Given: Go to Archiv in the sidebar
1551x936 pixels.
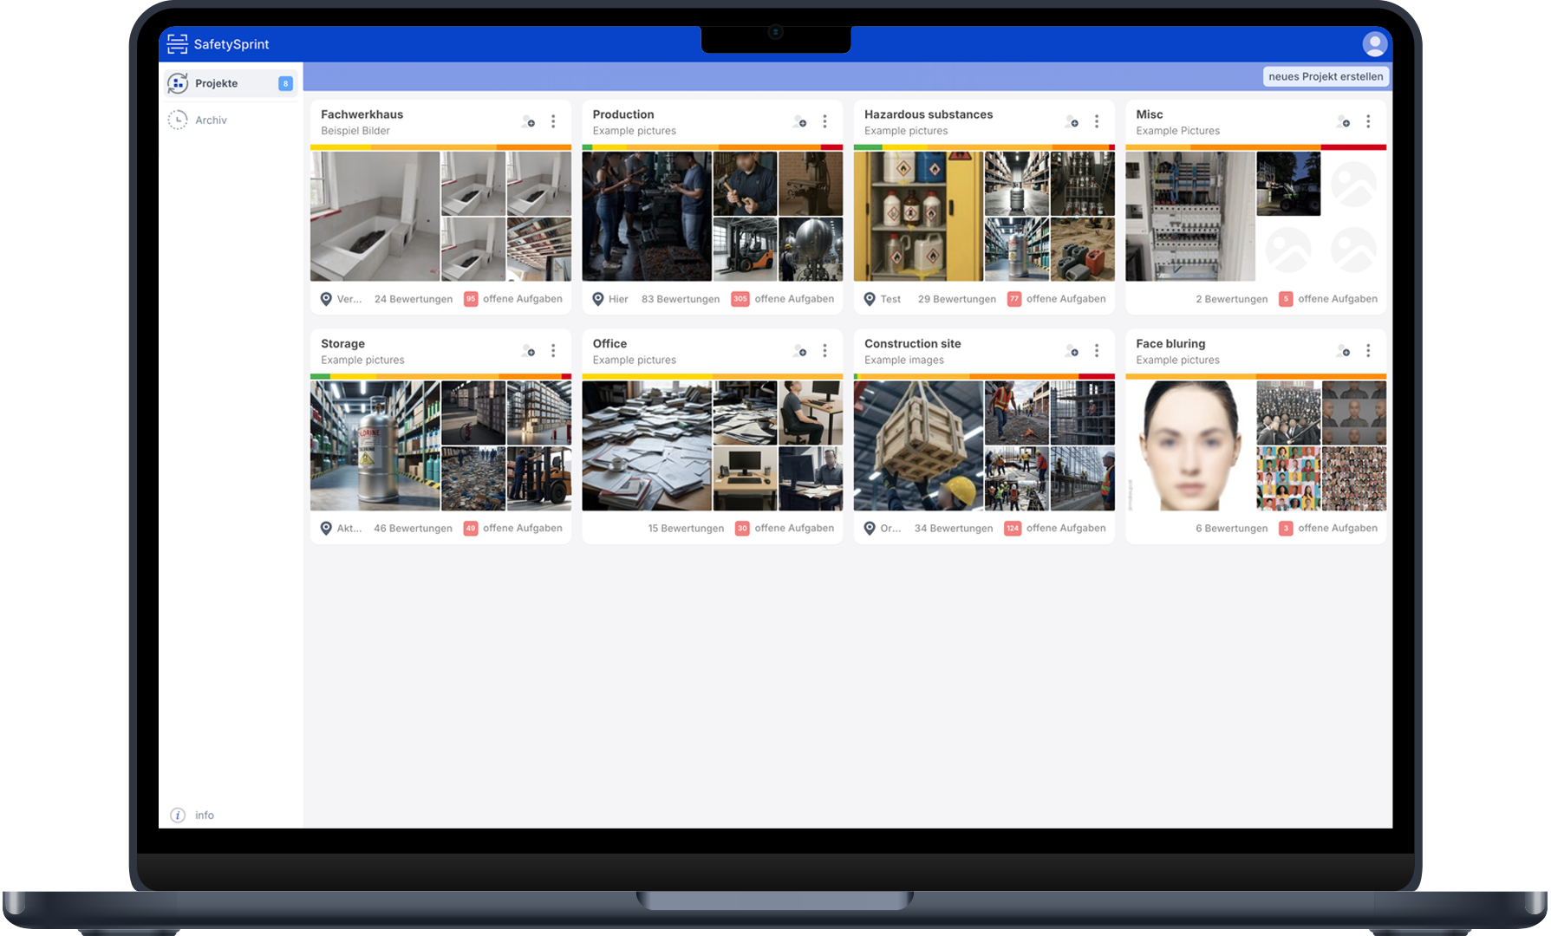Looking at the screenshot, I should point(211,120).
